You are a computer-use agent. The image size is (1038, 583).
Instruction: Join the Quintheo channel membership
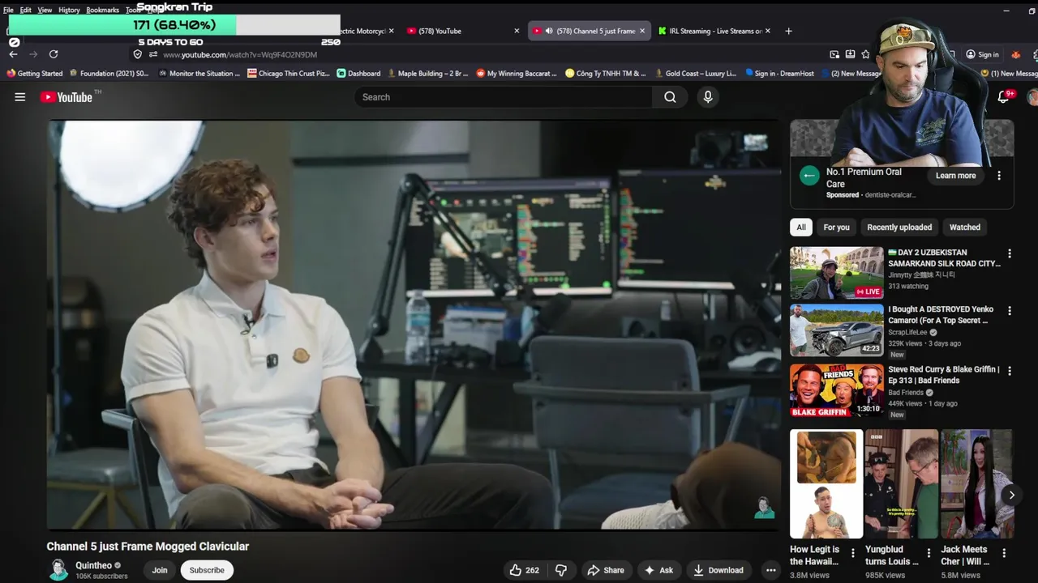coord(160,570)
